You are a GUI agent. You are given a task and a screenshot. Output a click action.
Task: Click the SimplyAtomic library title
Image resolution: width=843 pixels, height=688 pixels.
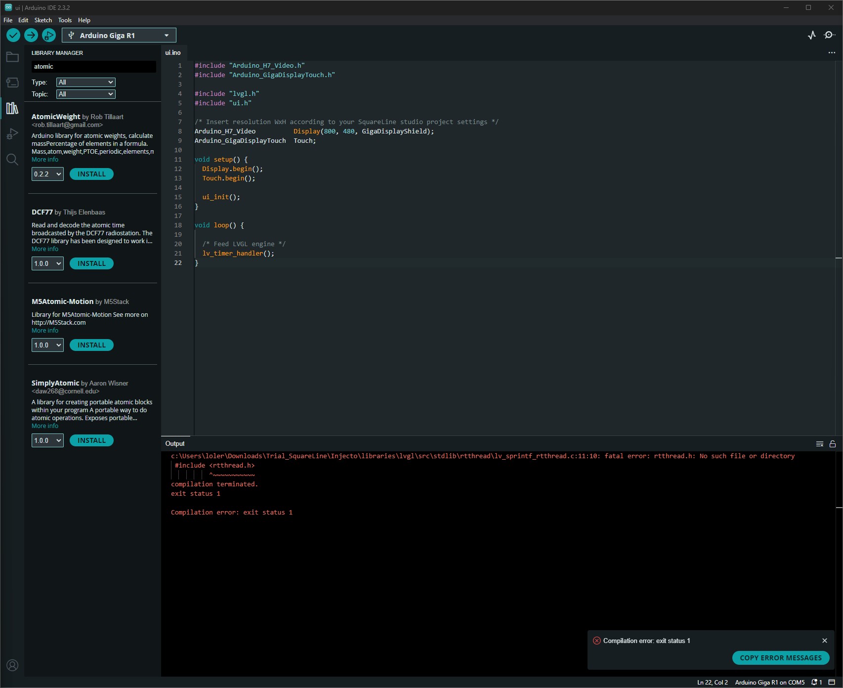click(55, 383)
